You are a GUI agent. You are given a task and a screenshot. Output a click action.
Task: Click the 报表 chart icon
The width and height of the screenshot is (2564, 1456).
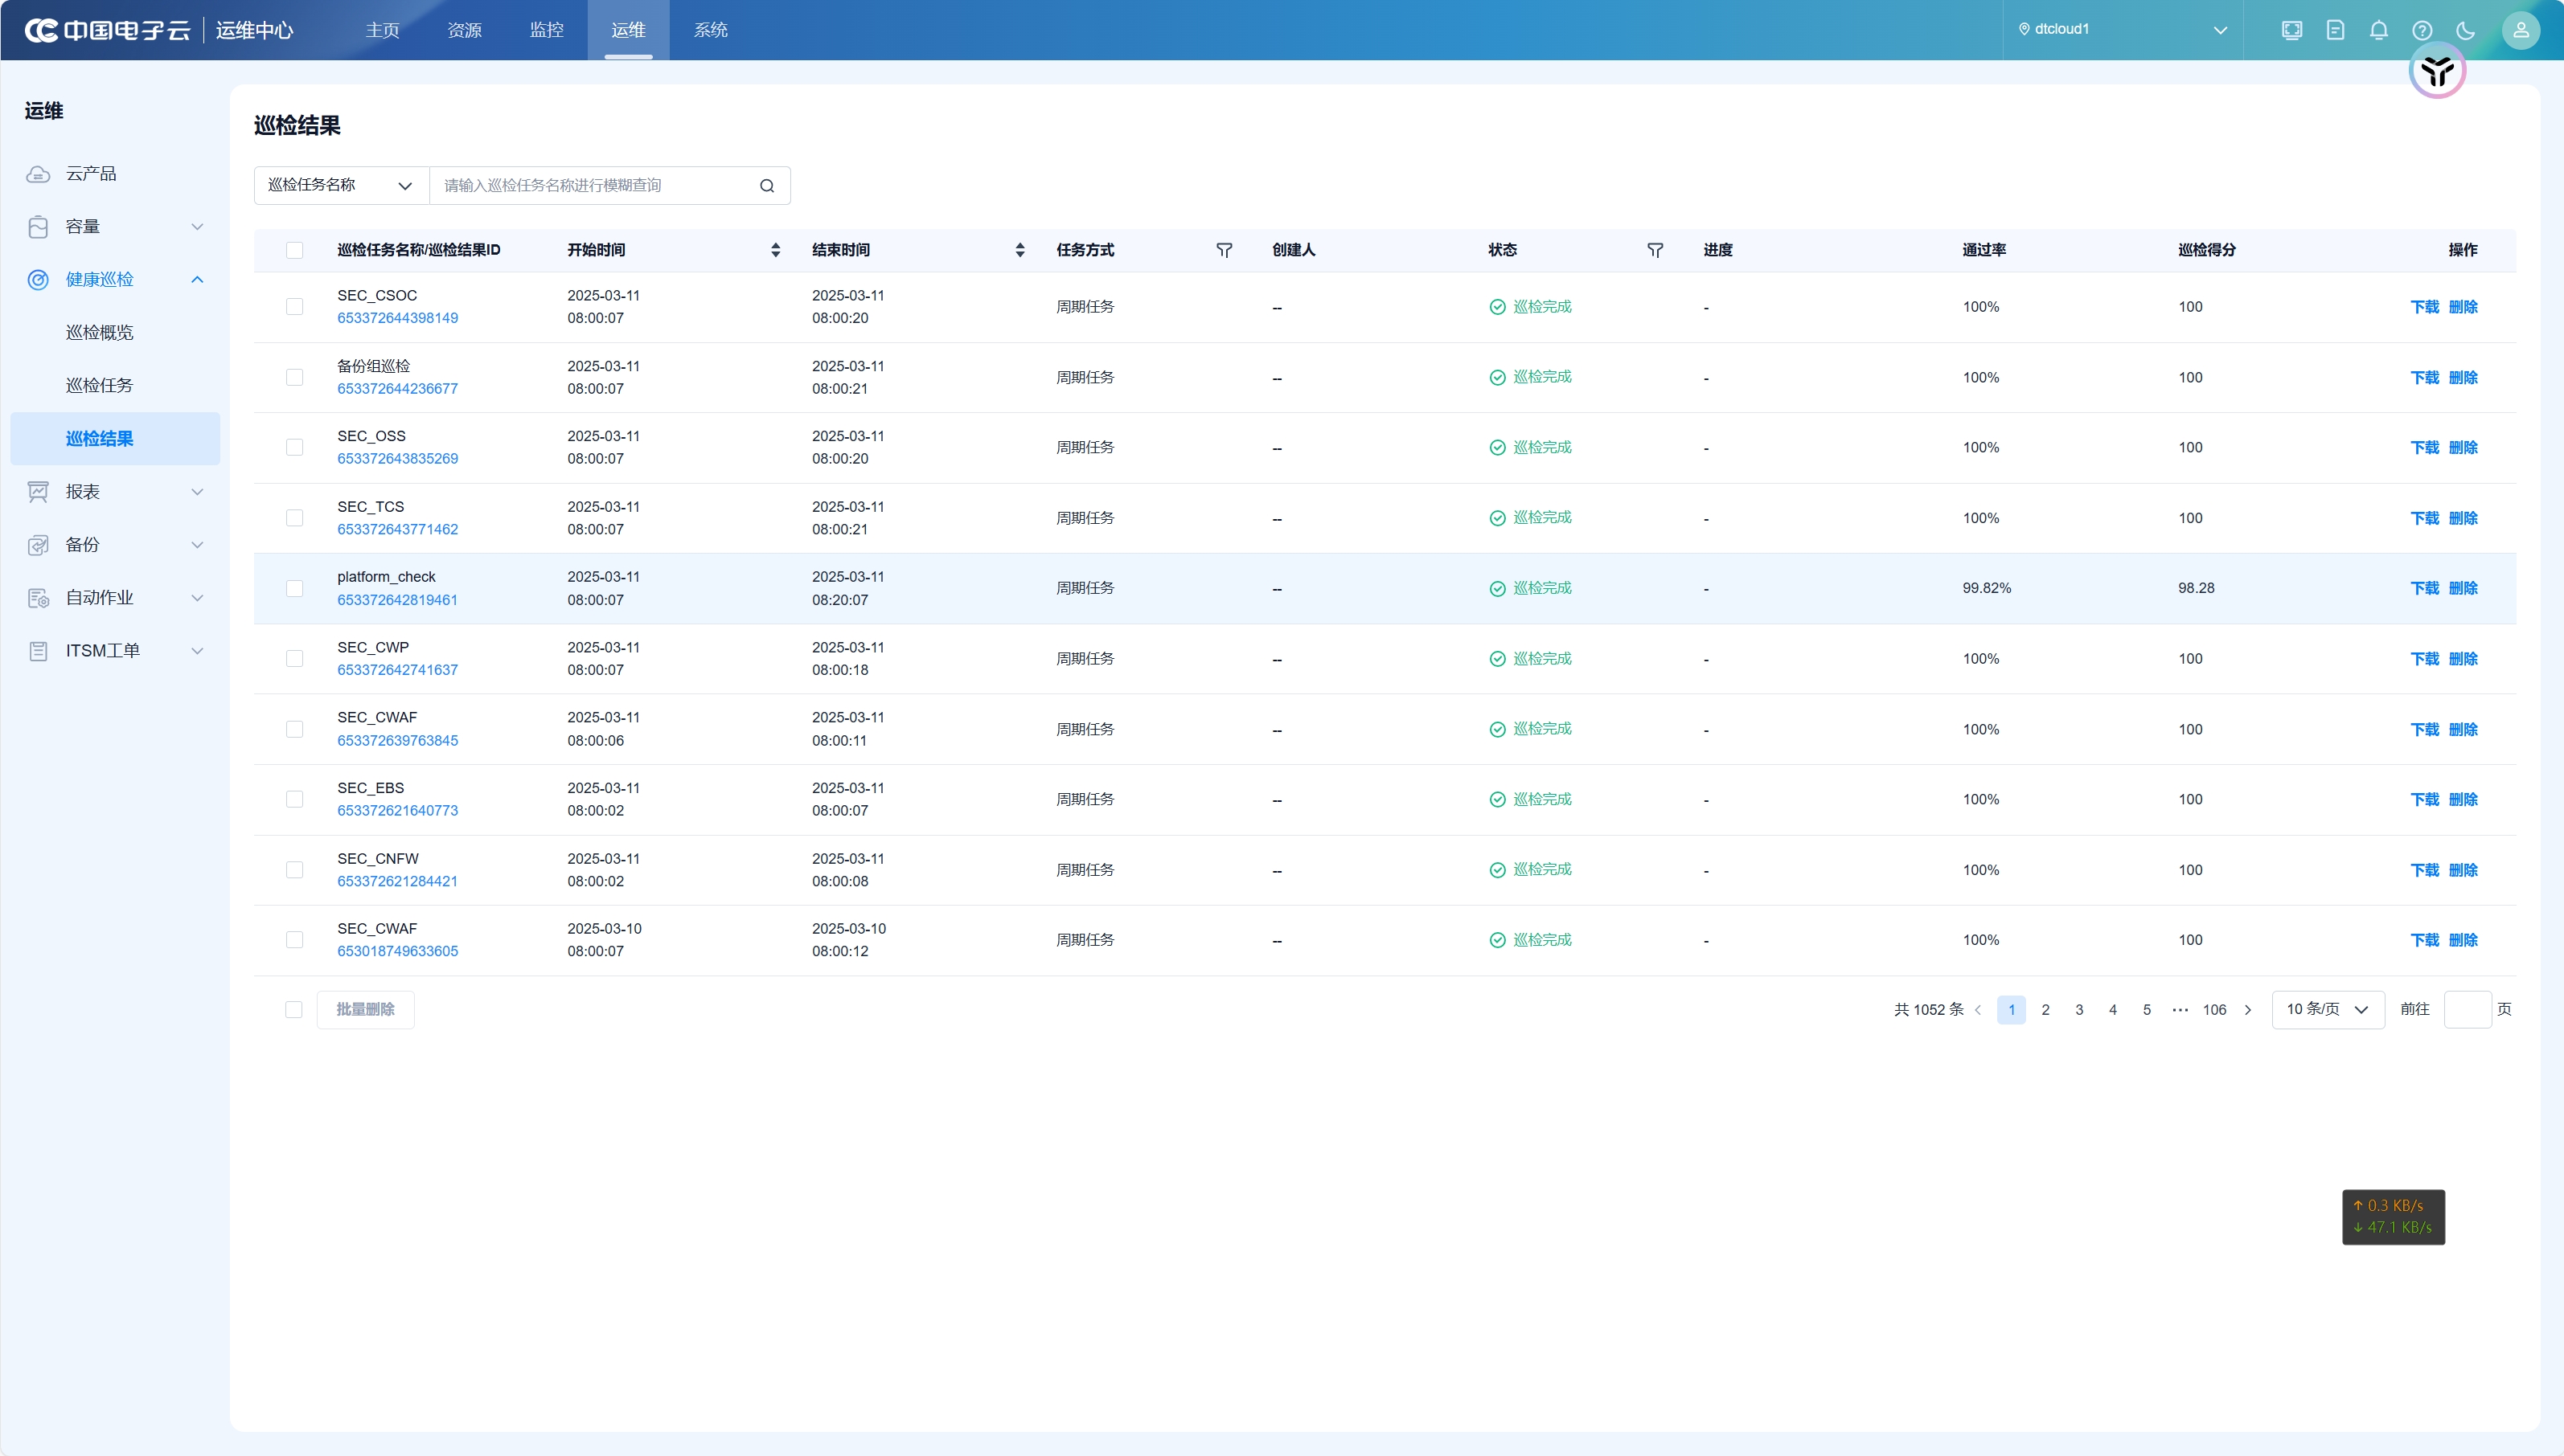38,492
